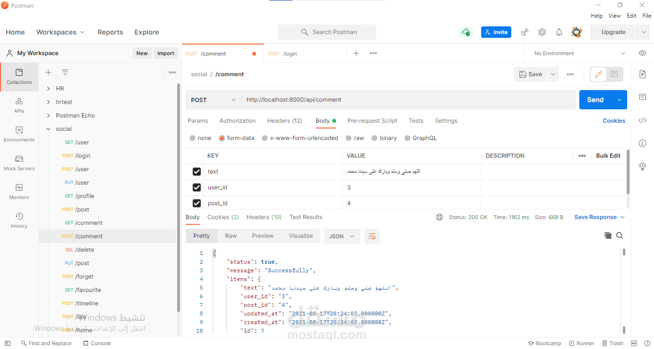Uncheck the user_id key checkbox
The width and height of the screenshot is (654, 349).
pos(197,187)
